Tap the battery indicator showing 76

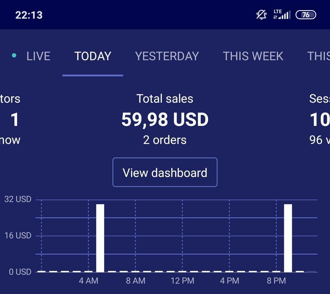306,15
